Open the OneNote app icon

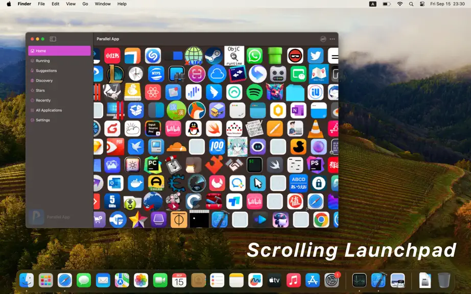[298, 110]
